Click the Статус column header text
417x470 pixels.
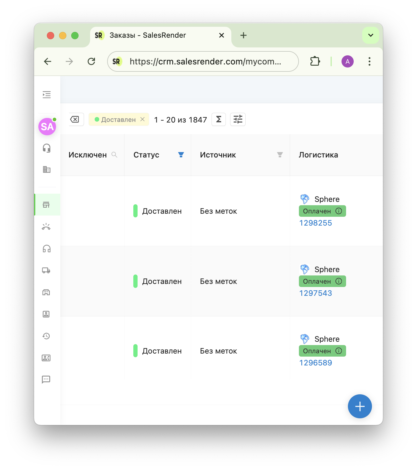(x=146, y=155)
